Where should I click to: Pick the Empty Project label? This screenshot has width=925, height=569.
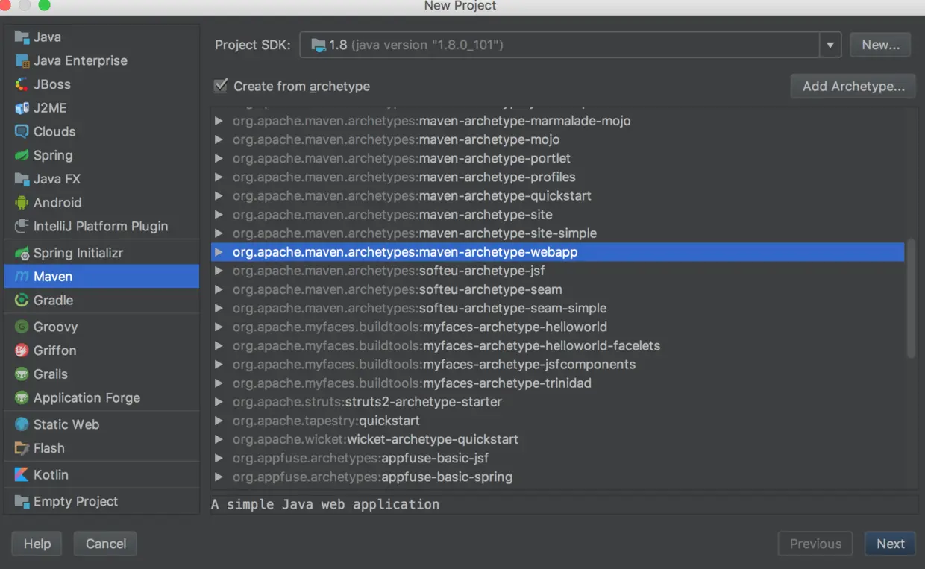pyautogui.click(x=75, y=502)
